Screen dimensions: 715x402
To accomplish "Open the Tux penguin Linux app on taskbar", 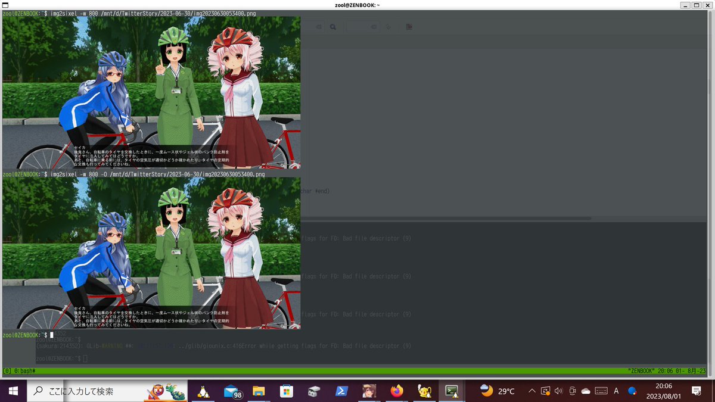I will [x=203, y=391].
